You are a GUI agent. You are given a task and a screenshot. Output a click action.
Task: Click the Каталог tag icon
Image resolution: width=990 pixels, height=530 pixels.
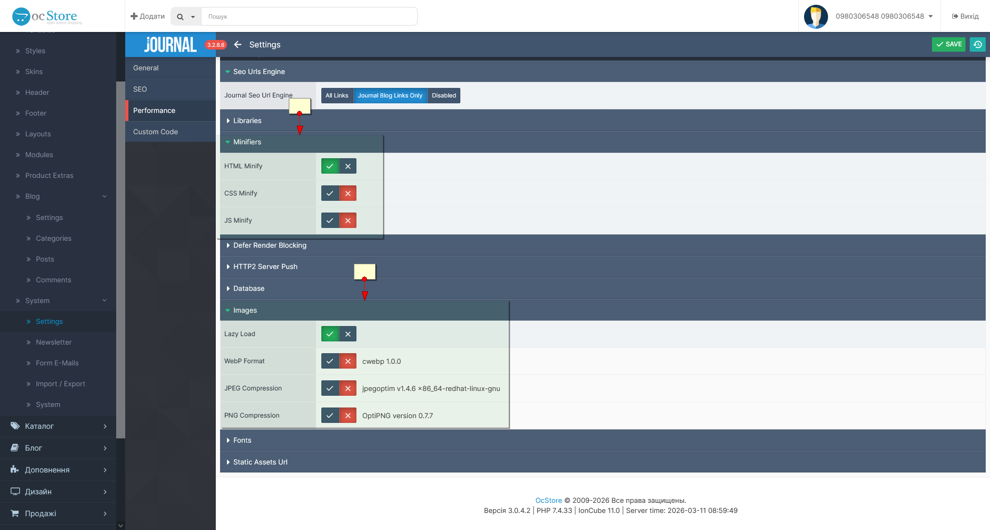pos(15,426)
